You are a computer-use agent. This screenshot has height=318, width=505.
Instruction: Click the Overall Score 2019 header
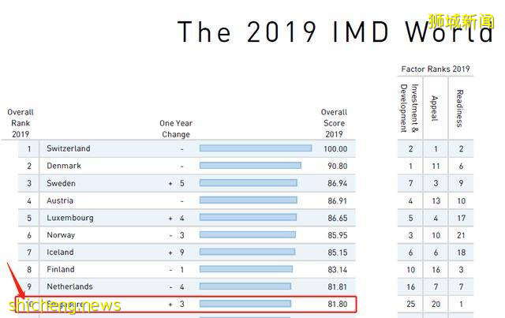click(x=334, y=123)
